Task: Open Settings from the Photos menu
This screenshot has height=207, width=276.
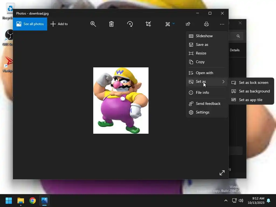Action: (207, 112)
